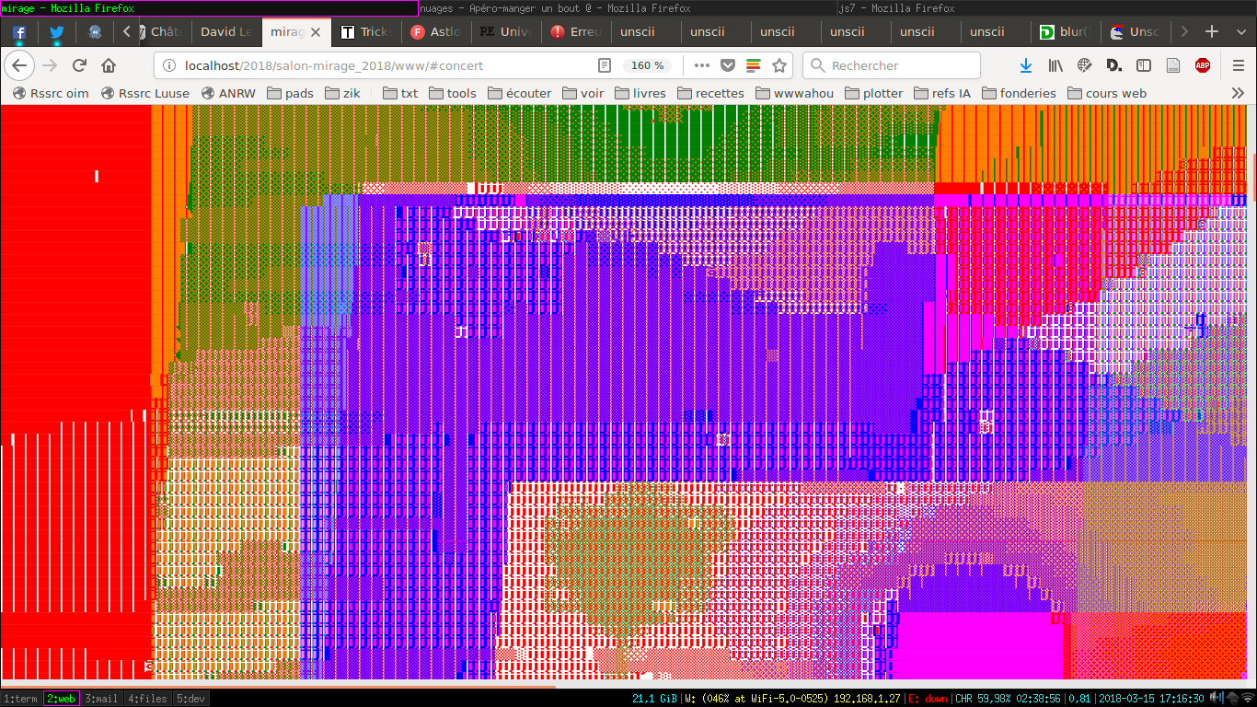The width and height of the screenshot is (1257, 707).
Task: Open the page actions three-dots menu
Action: coord(701,65)
